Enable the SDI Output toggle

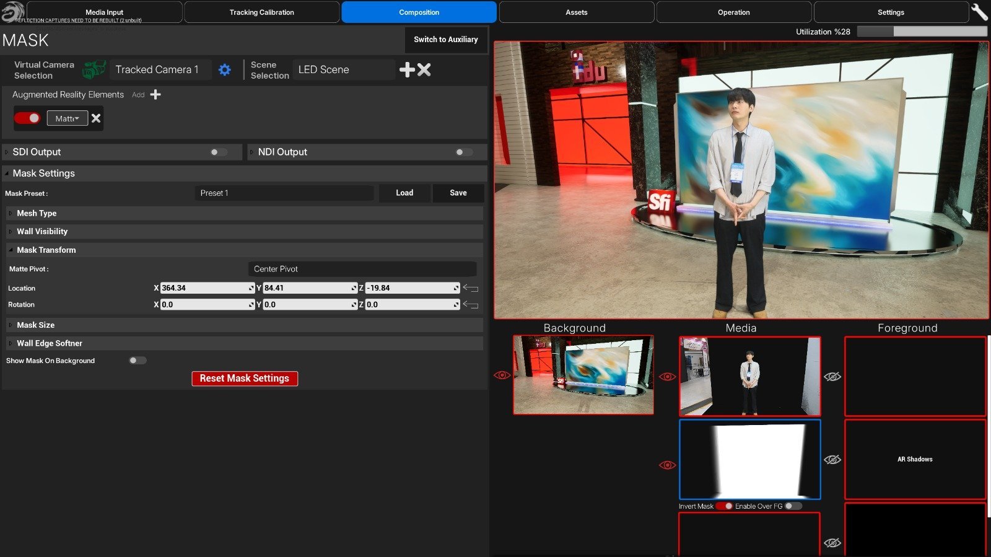(218, 152)
